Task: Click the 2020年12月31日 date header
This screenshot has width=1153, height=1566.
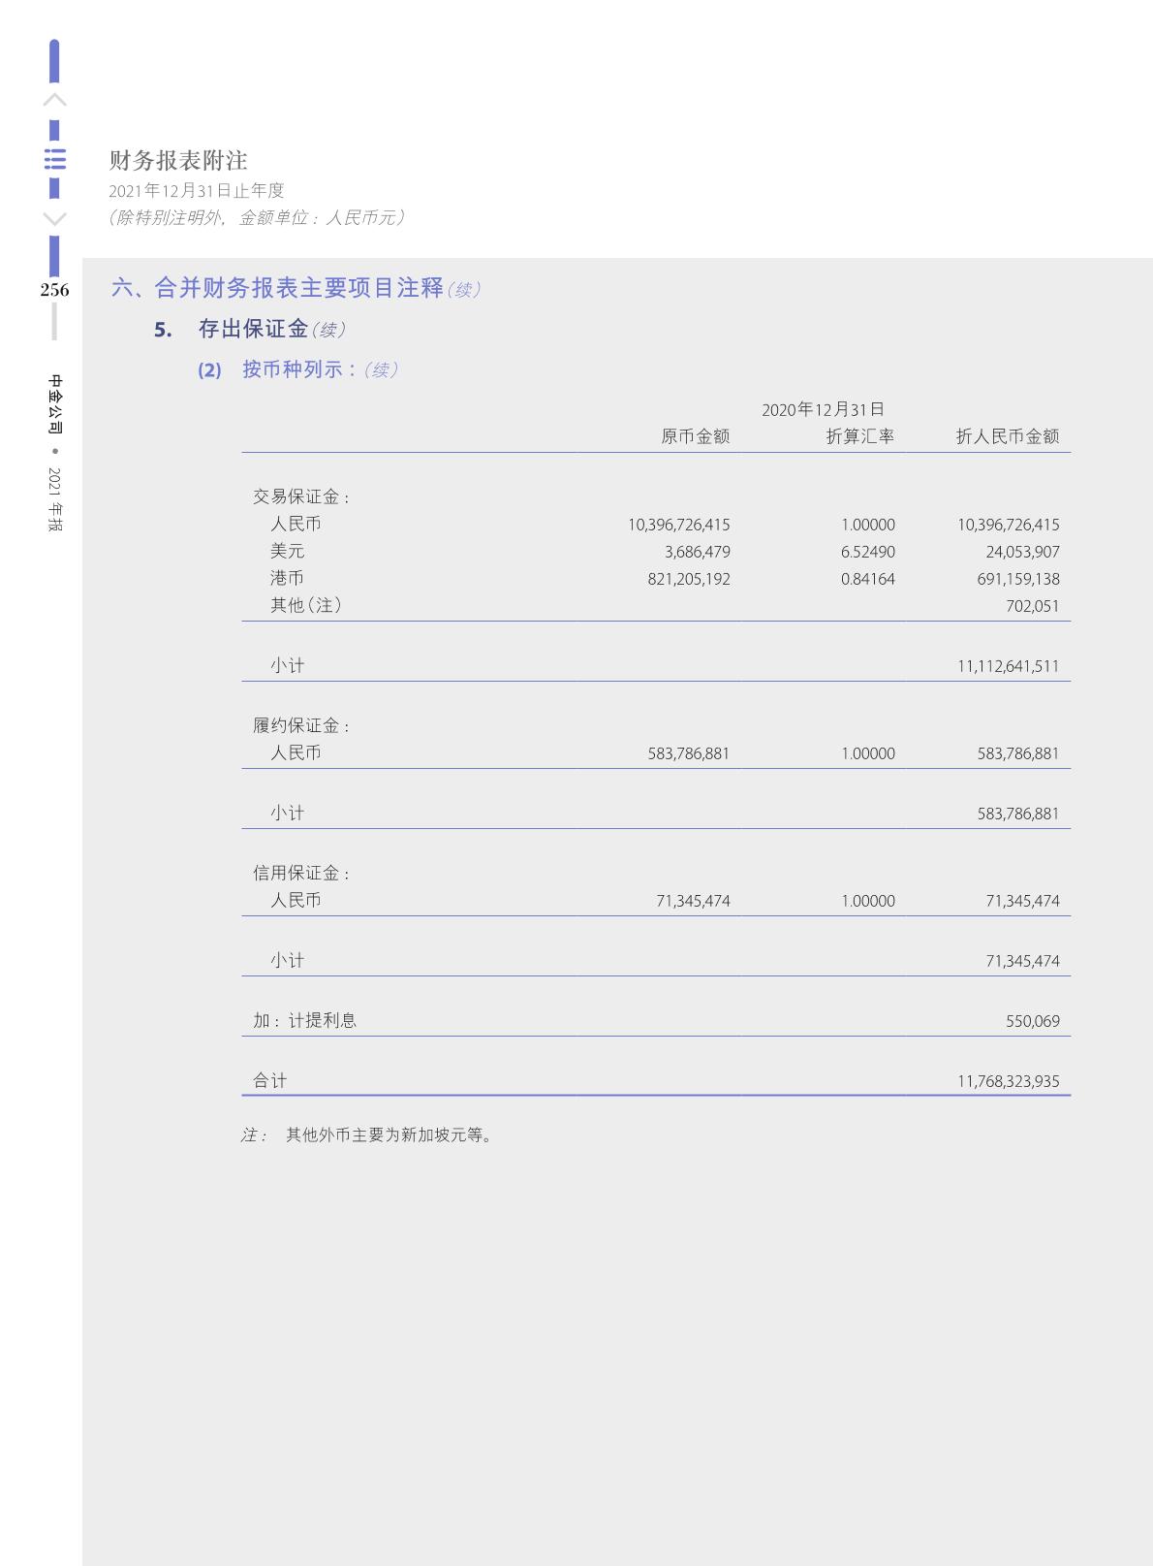Action: [823, 409]
